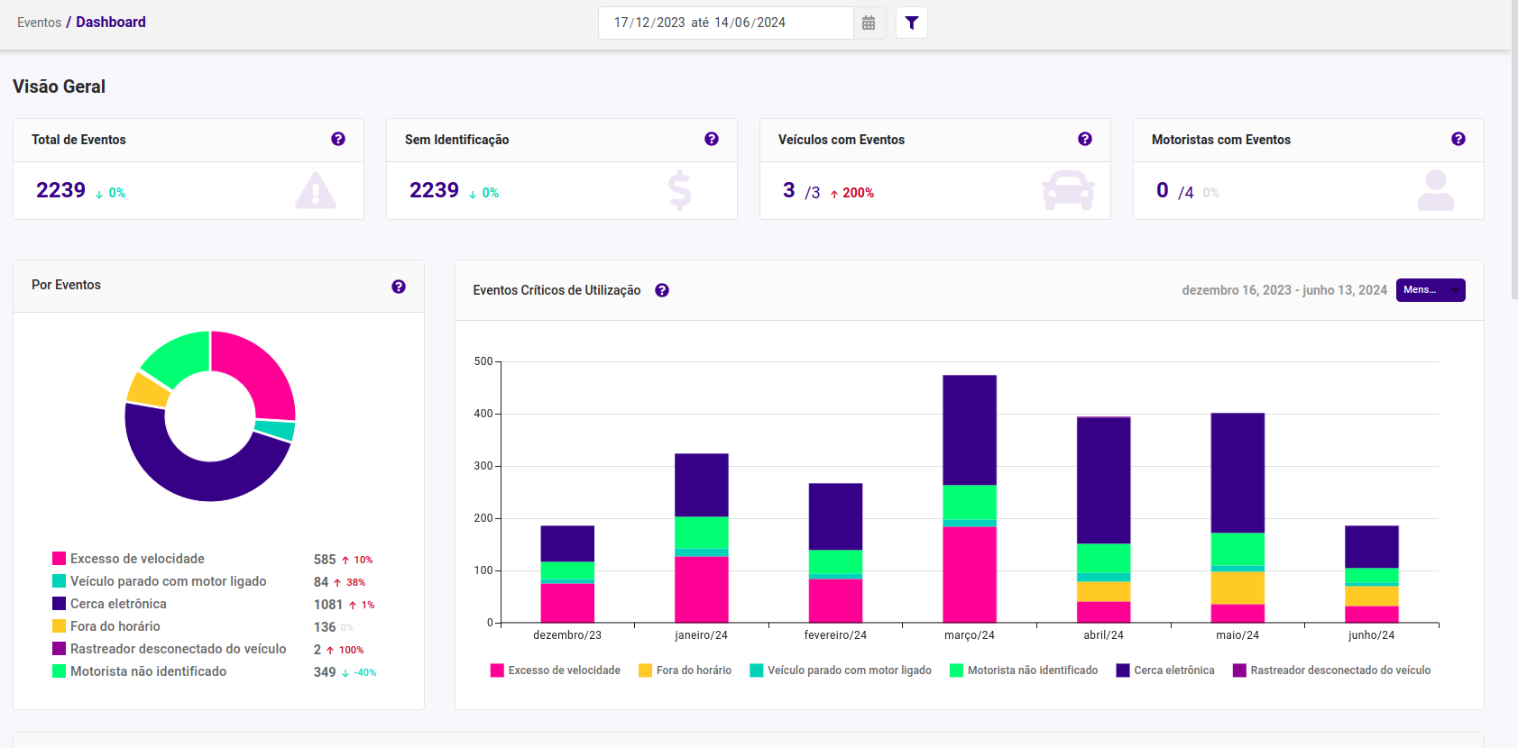Screen dimensions: 1518x748
Task: Toggle Excesso de velocidade in chart legend
Action: [556, 670]
